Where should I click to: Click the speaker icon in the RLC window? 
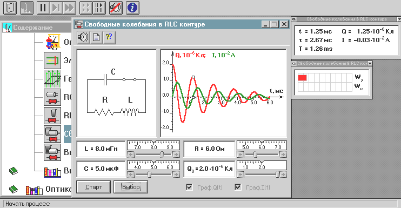83,37
